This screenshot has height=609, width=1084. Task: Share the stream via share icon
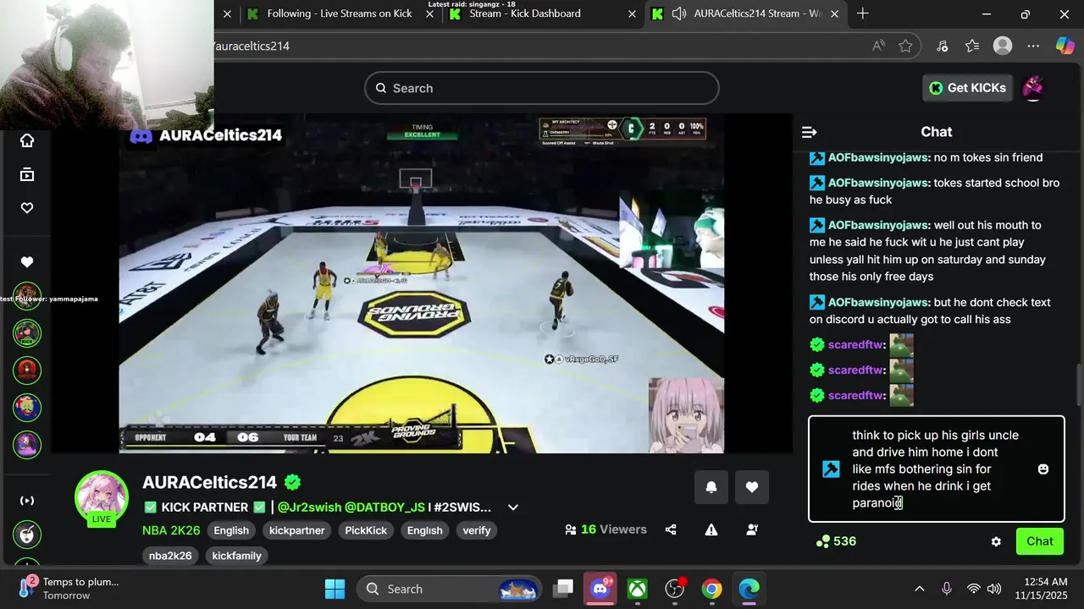click(671, 529)
